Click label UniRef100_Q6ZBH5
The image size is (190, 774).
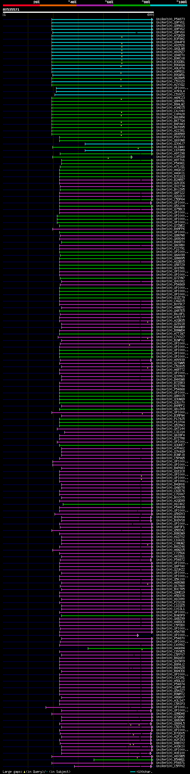pyautogui.click(x=170, y=78)
